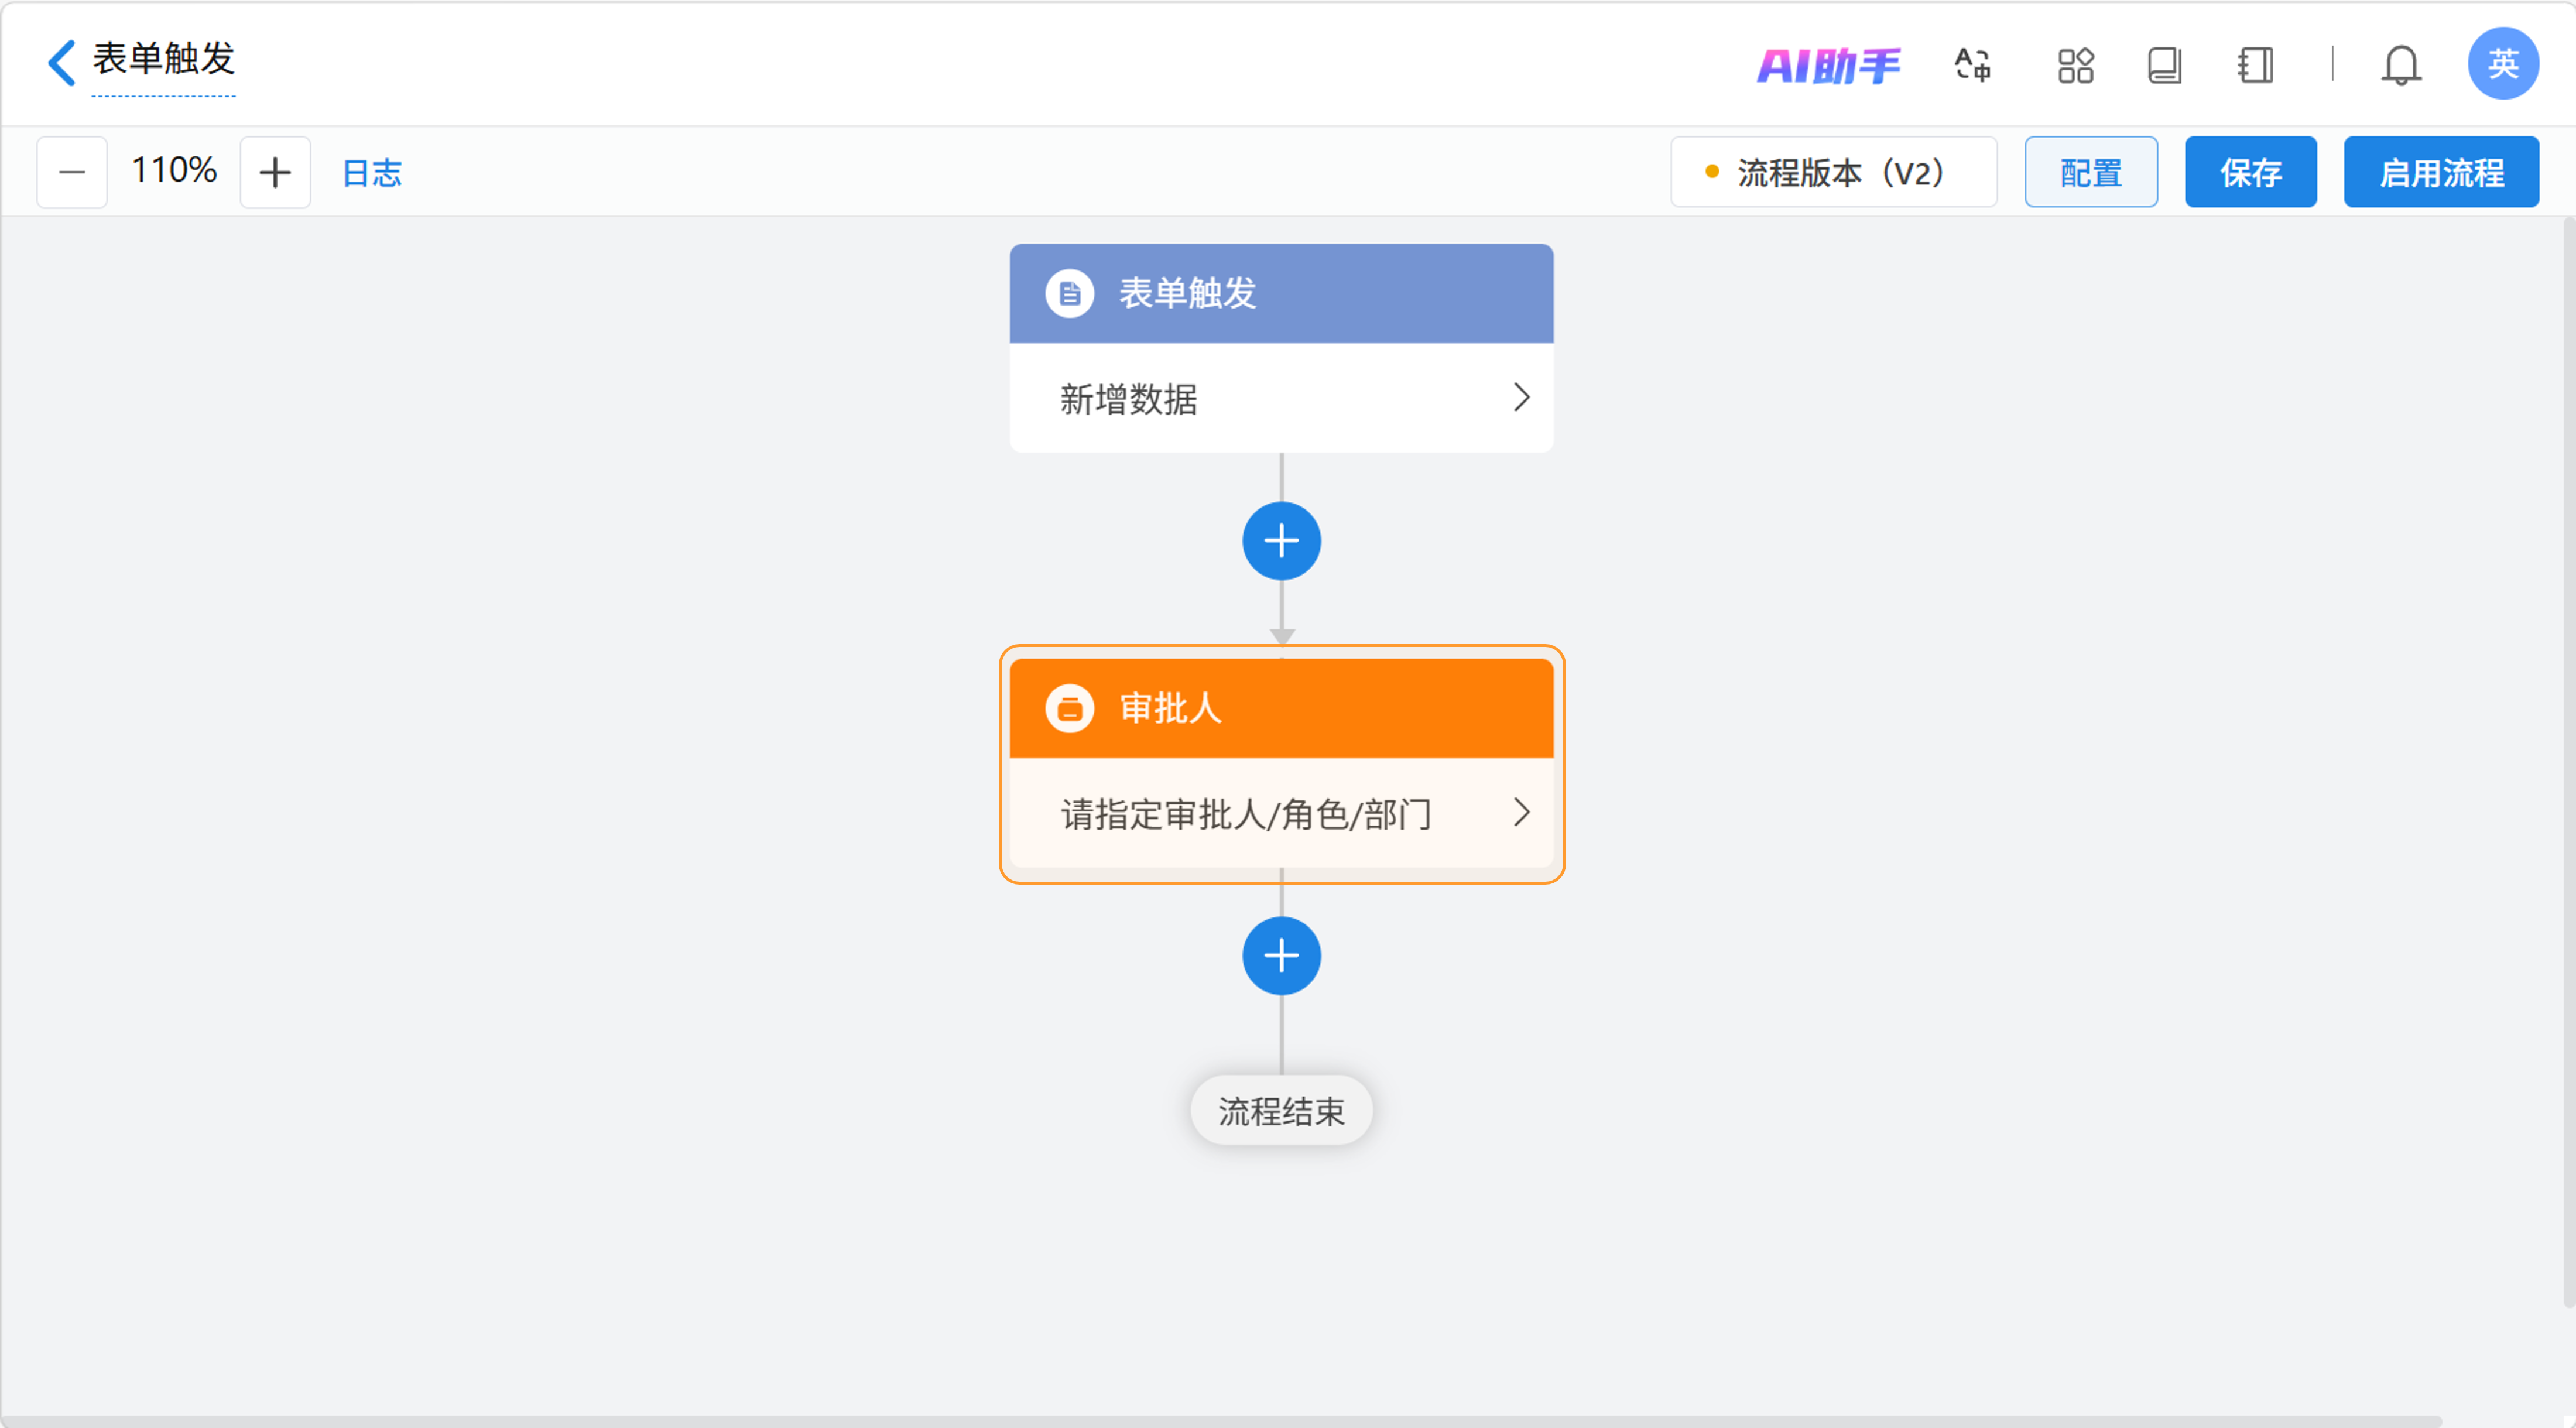Open the 日志 log link
This screenshot has width=2576, height=1428.
coord(372,173)
